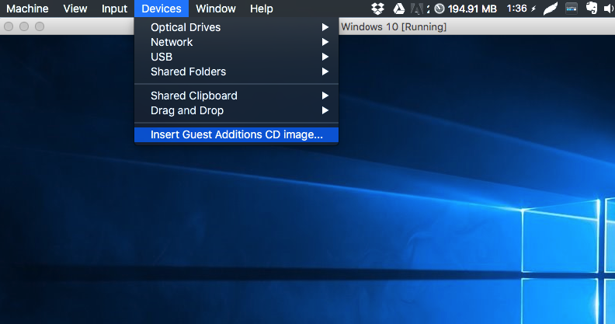Open the Google Drive menu bar icon

click(x=399, y=9)
